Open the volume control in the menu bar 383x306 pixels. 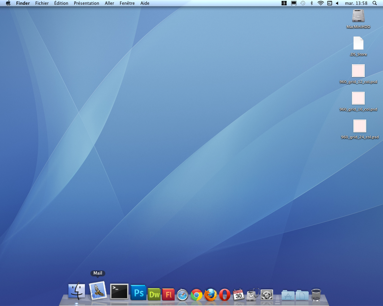tap(338, 3)
